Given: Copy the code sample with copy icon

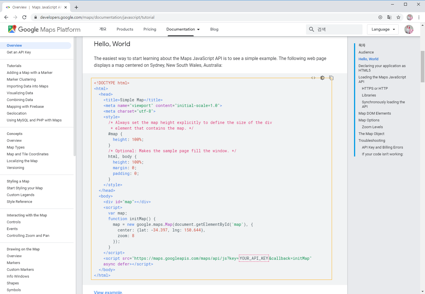Looking at the screenshot, I should point(331,78).
